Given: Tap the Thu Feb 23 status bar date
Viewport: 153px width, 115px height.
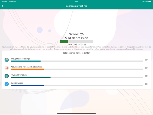Looking at the screenshot, I should (x=12, y=1).
